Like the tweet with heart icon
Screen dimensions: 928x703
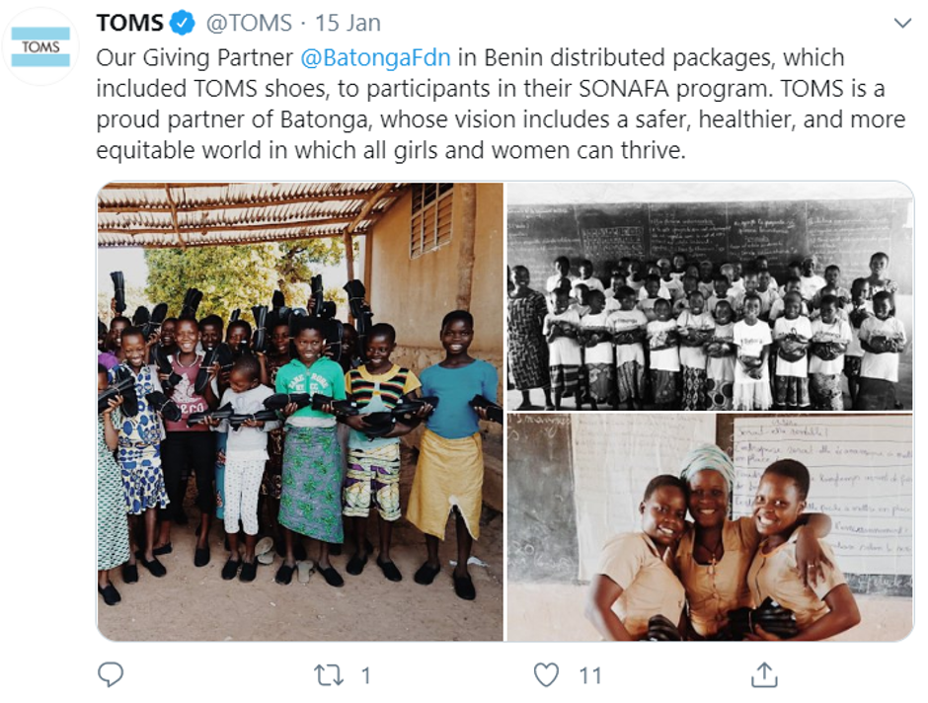(546, 674)
